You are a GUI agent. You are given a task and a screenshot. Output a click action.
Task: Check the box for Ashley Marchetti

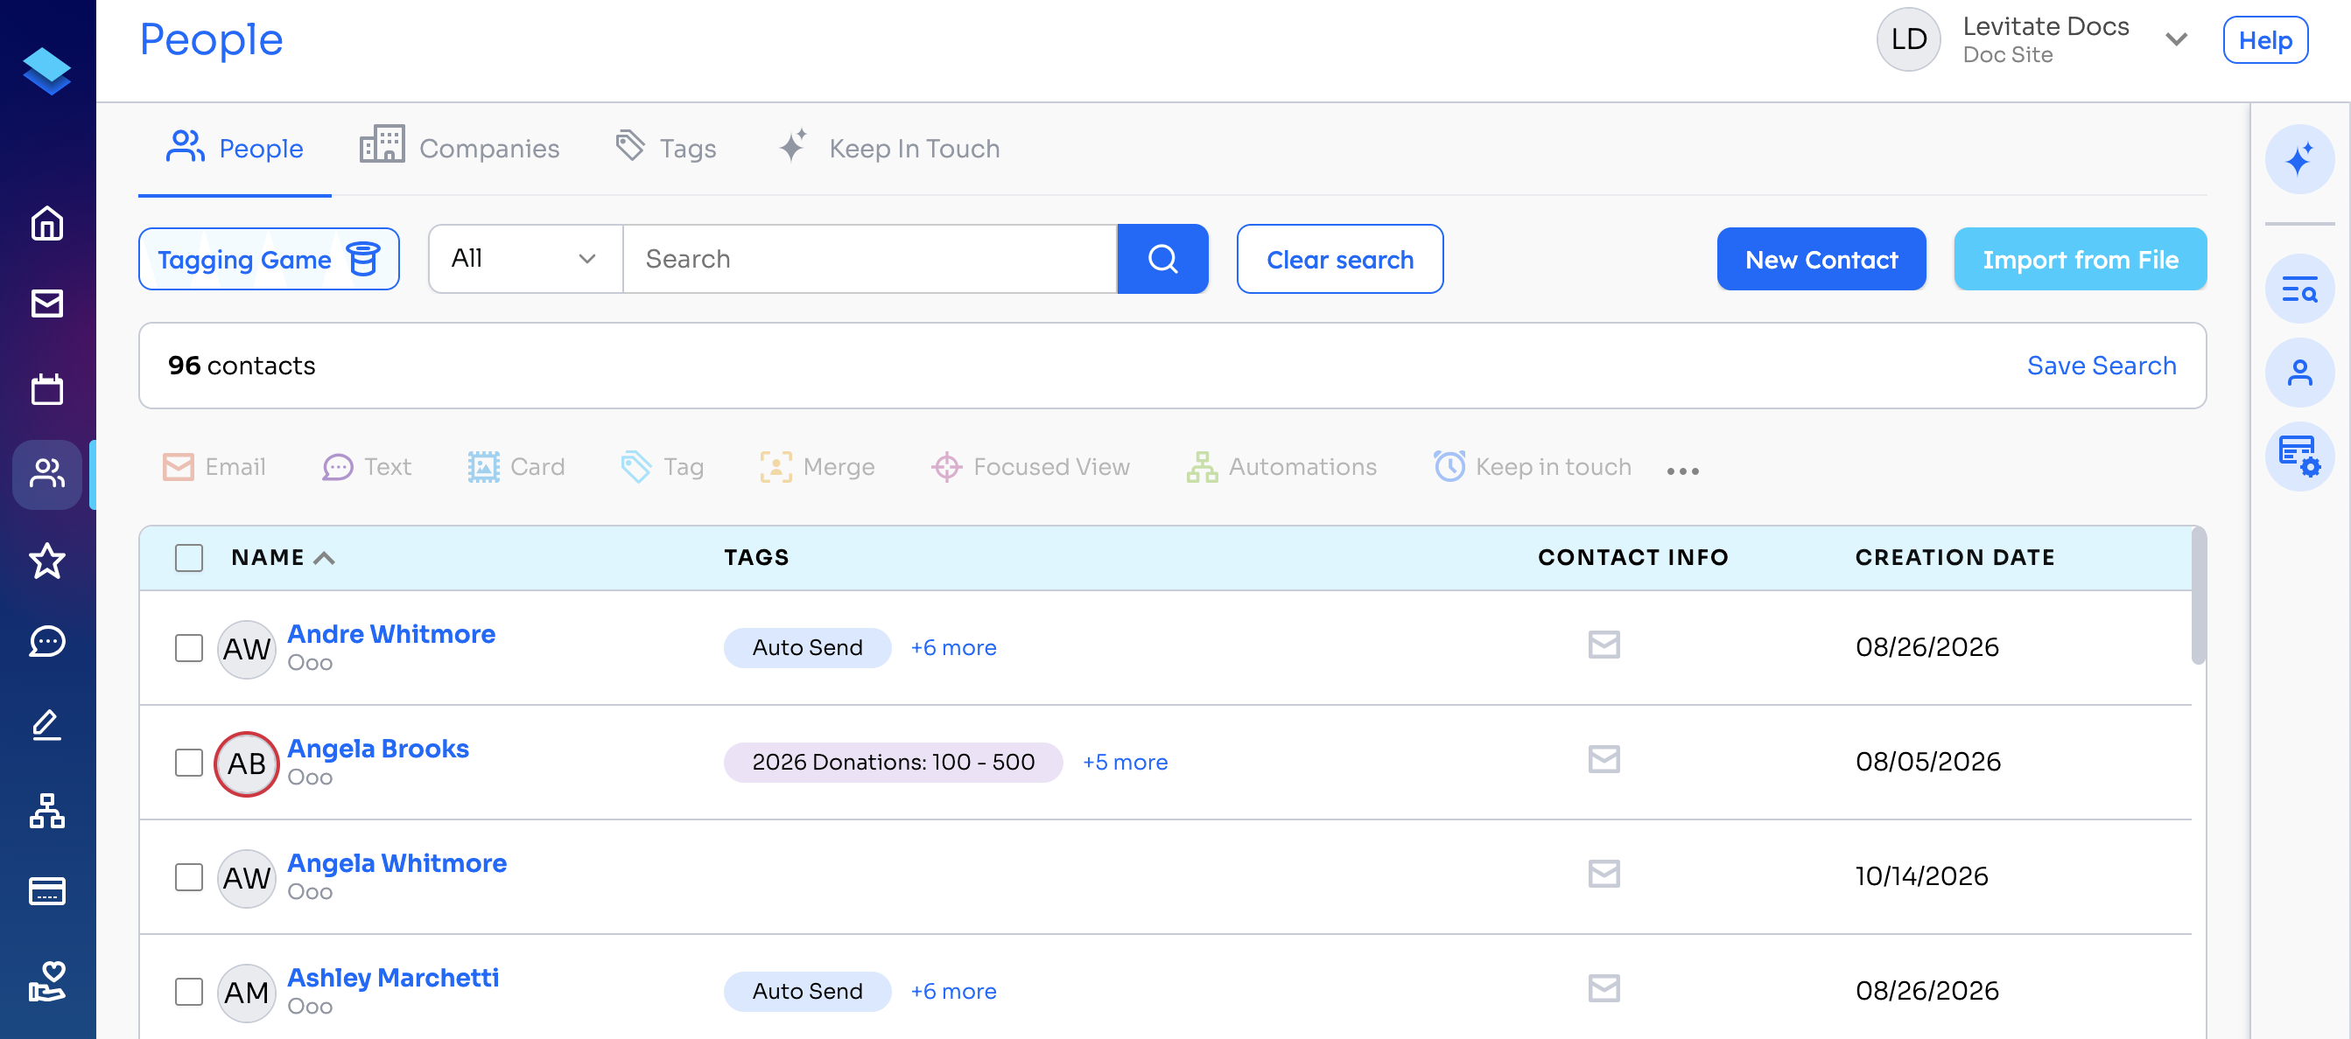tap(189, 991)
